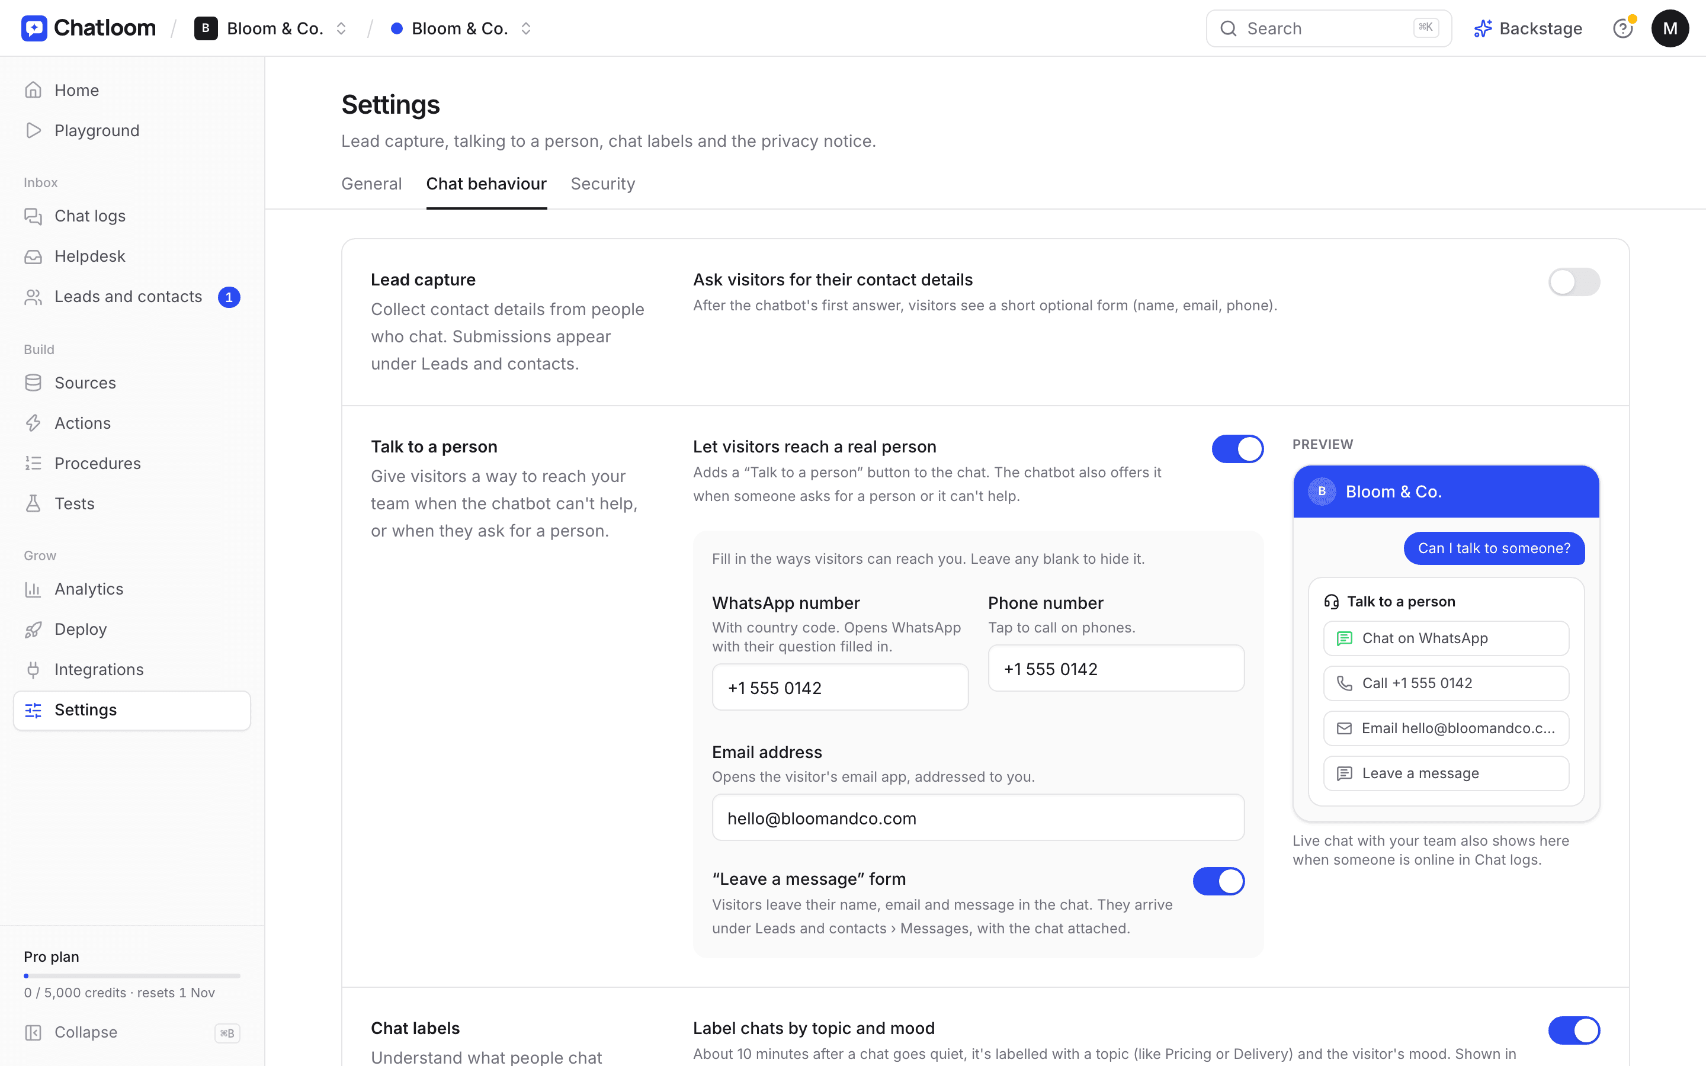Open Home from the sidebar

(x=132, y=90)
